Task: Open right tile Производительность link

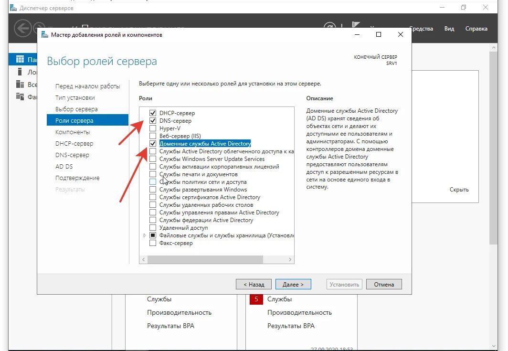Action: [x=299, y=312]
